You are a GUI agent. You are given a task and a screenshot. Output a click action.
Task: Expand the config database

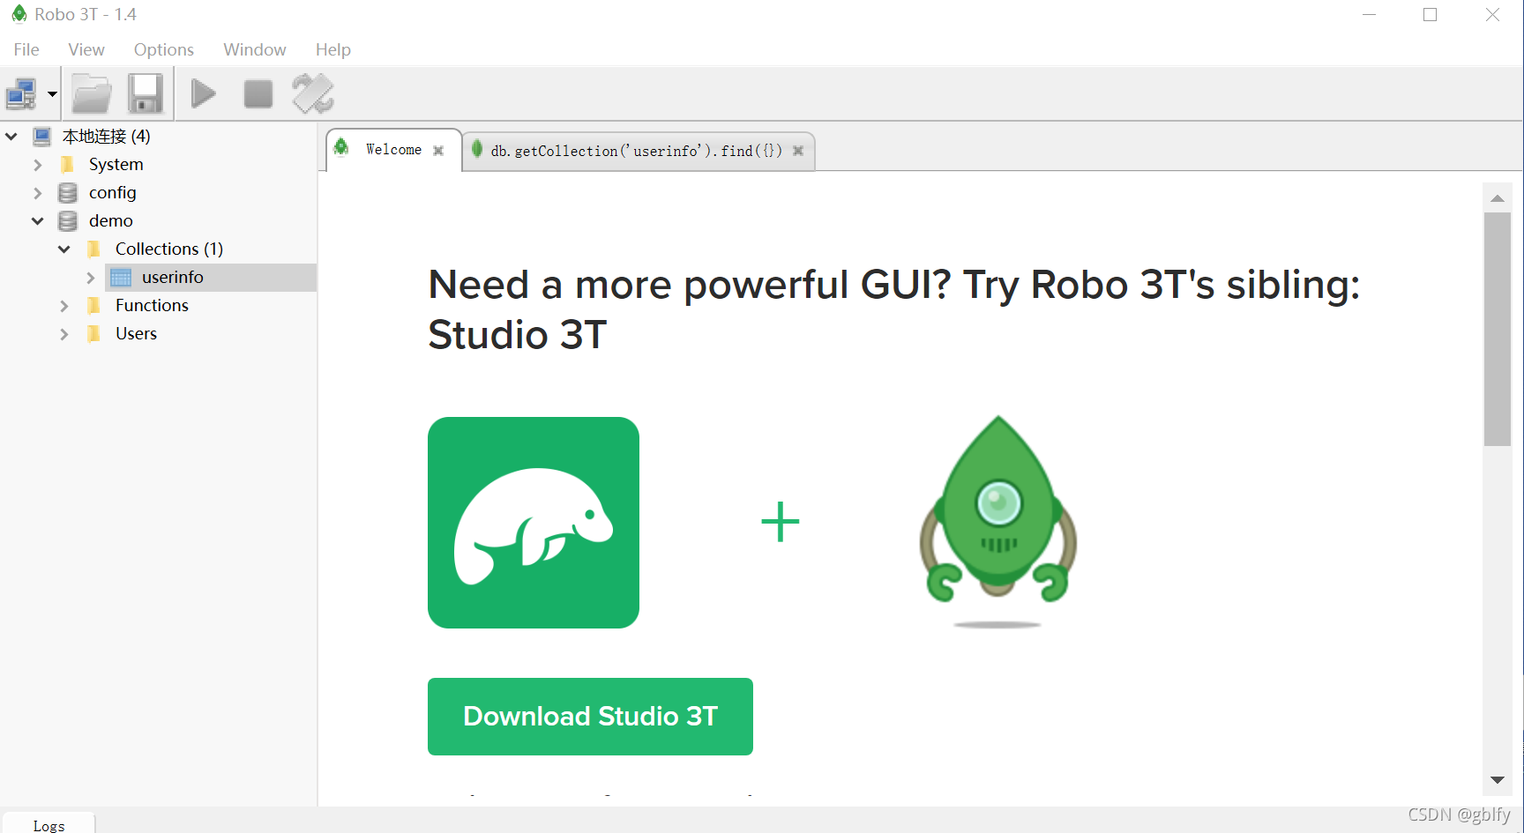(x=38, y=193)
